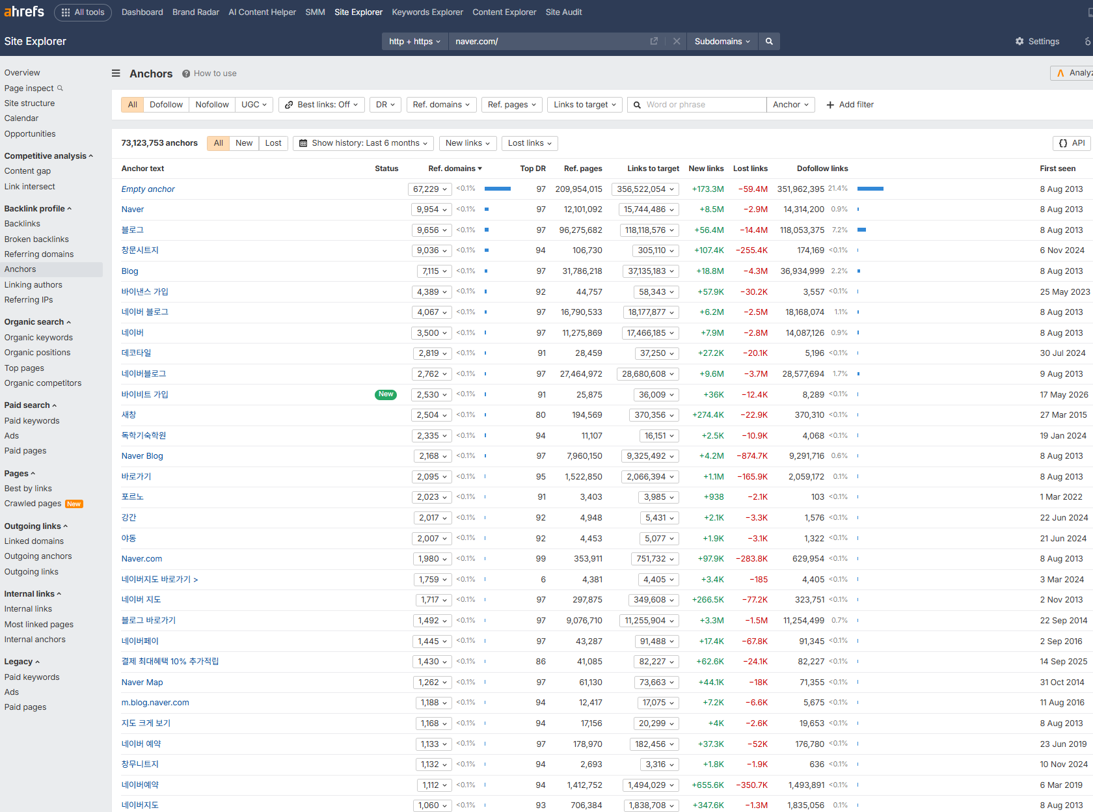
Task: Open the Naver Blog anchor link
Action: tap(142, 456)
